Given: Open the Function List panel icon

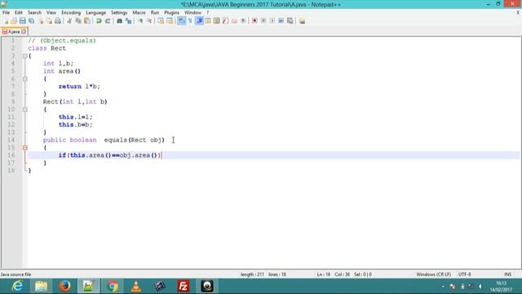Looking at the screenshot, I should click(225, 21).
